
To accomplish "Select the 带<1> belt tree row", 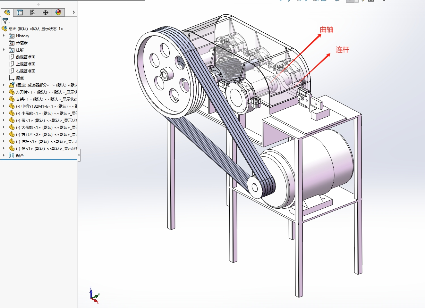I will click(43, 121).
